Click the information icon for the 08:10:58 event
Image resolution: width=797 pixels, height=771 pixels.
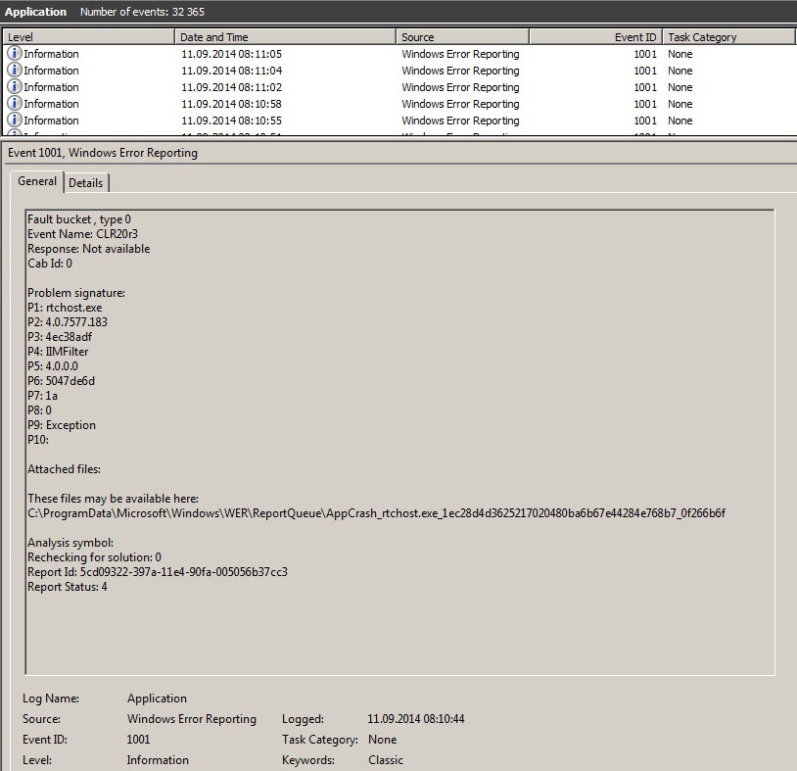coord(15,103)
